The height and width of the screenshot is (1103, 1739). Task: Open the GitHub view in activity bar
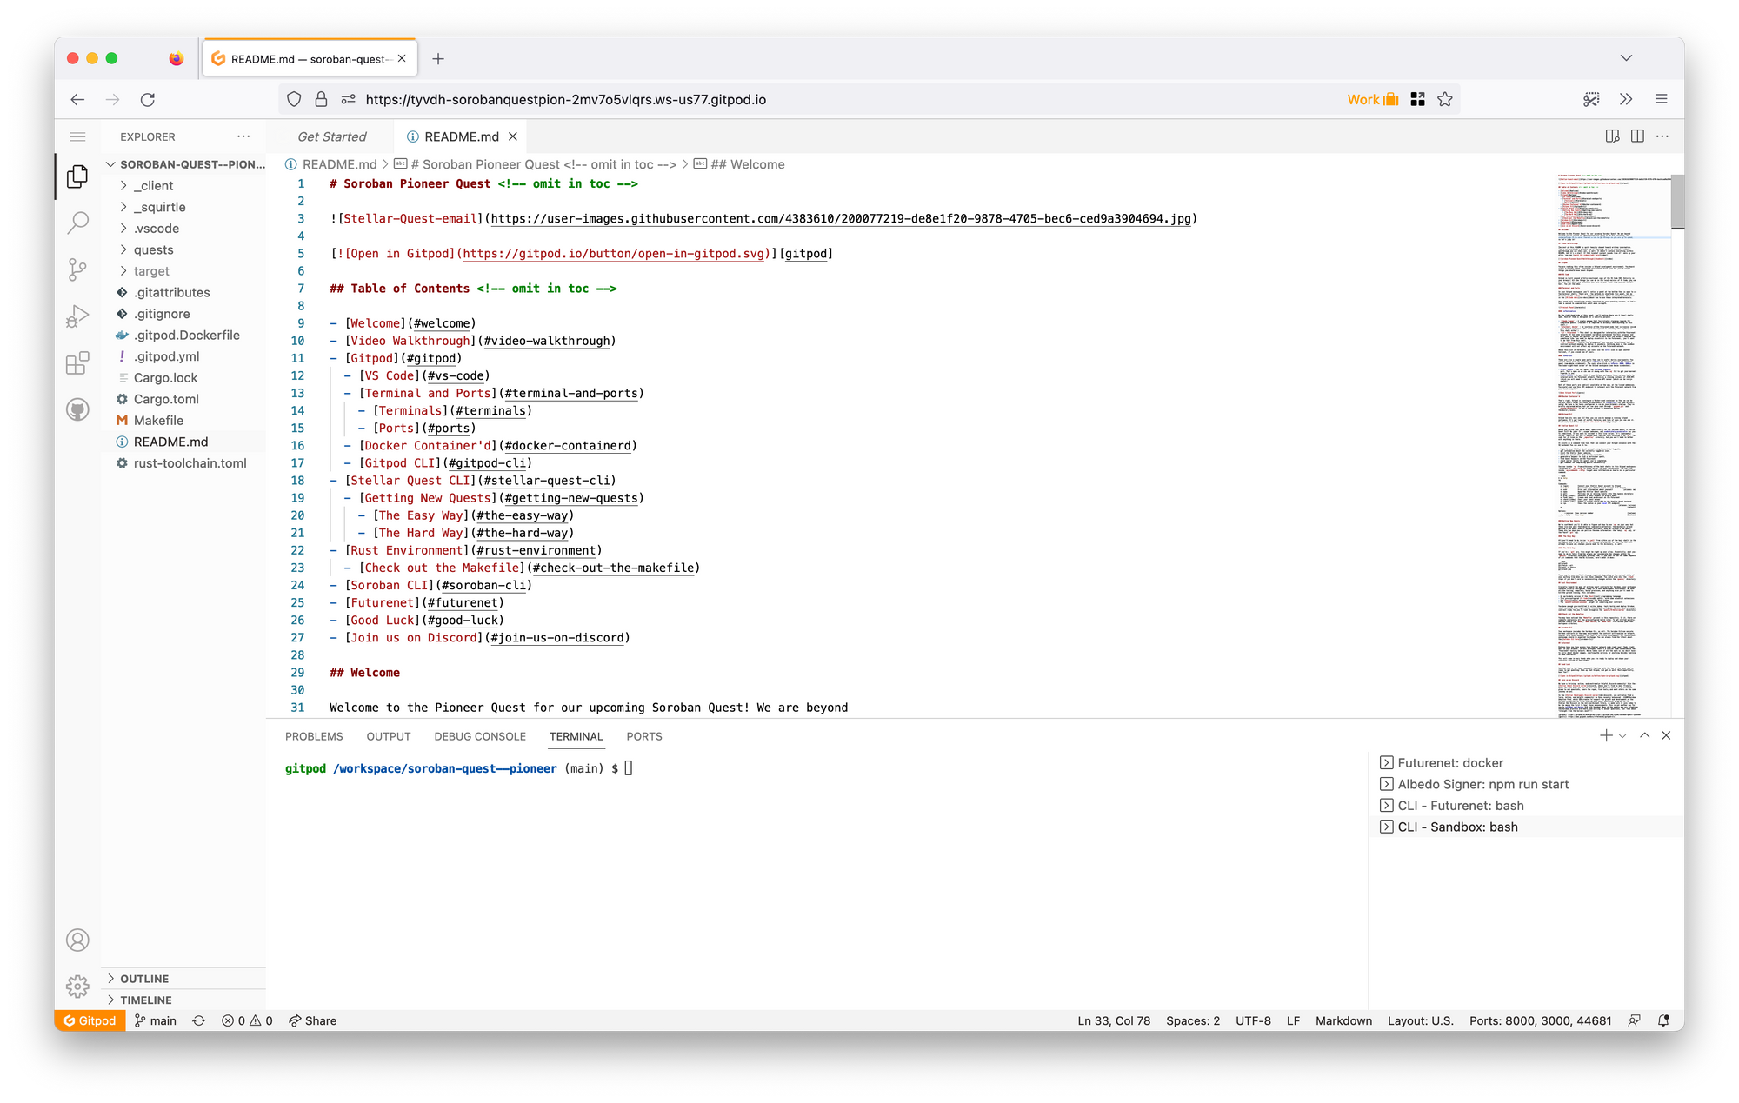[77, 409]
